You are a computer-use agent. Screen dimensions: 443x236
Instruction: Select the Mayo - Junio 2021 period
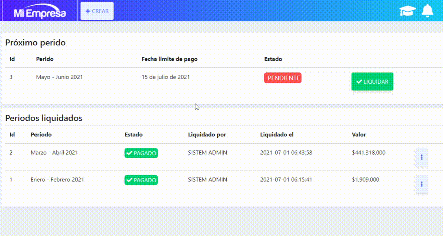click(59, 77)
